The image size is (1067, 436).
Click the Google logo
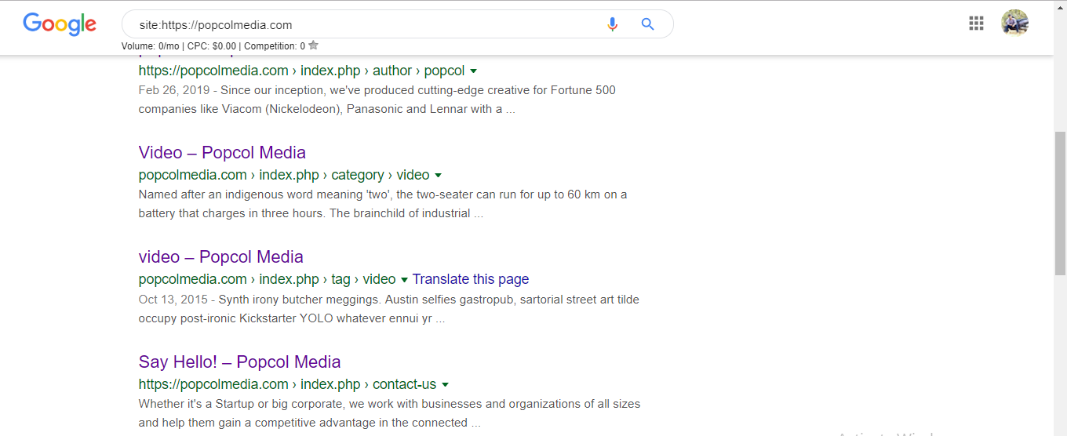[x=60, y=24]
